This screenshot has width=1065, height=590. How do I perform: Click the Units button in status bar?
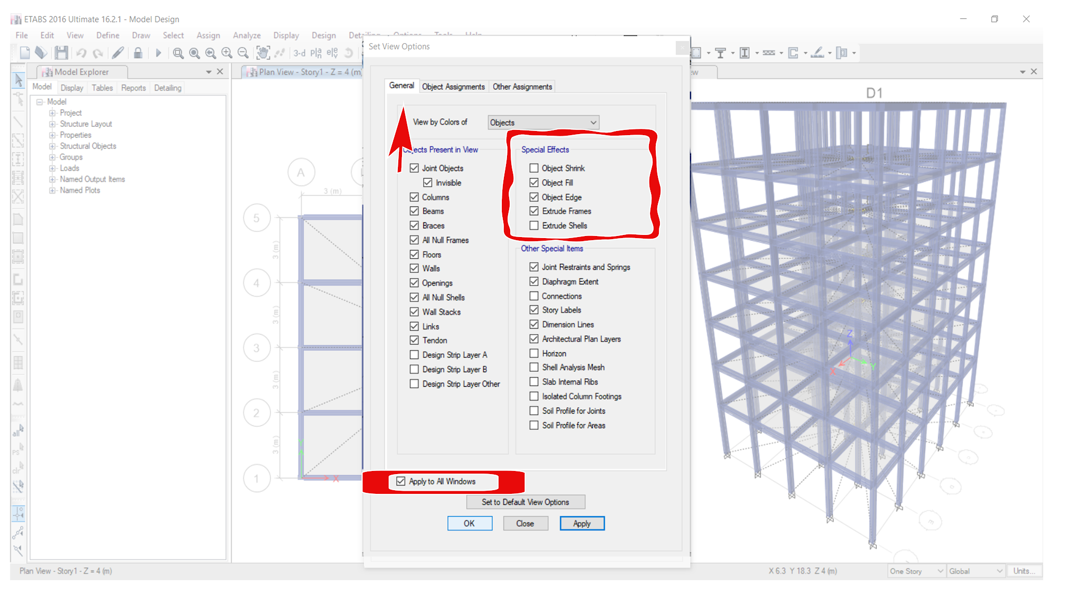tap(1023, 570)
